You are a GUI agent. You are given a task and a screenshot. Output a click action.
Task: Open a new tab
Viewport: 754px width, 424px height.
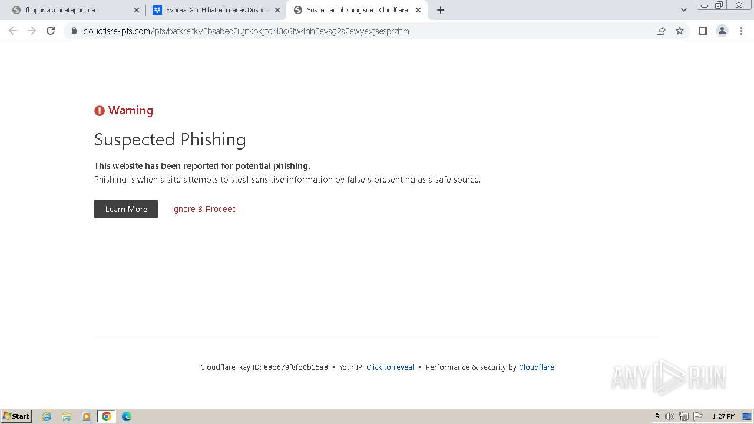pyautogui.click(x=441, y=10)
